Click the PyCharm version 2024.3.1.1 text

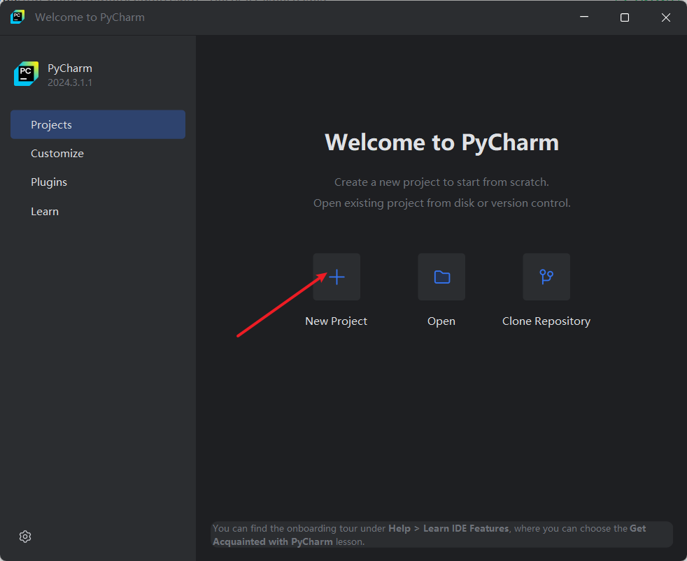[x=70, y=82]
